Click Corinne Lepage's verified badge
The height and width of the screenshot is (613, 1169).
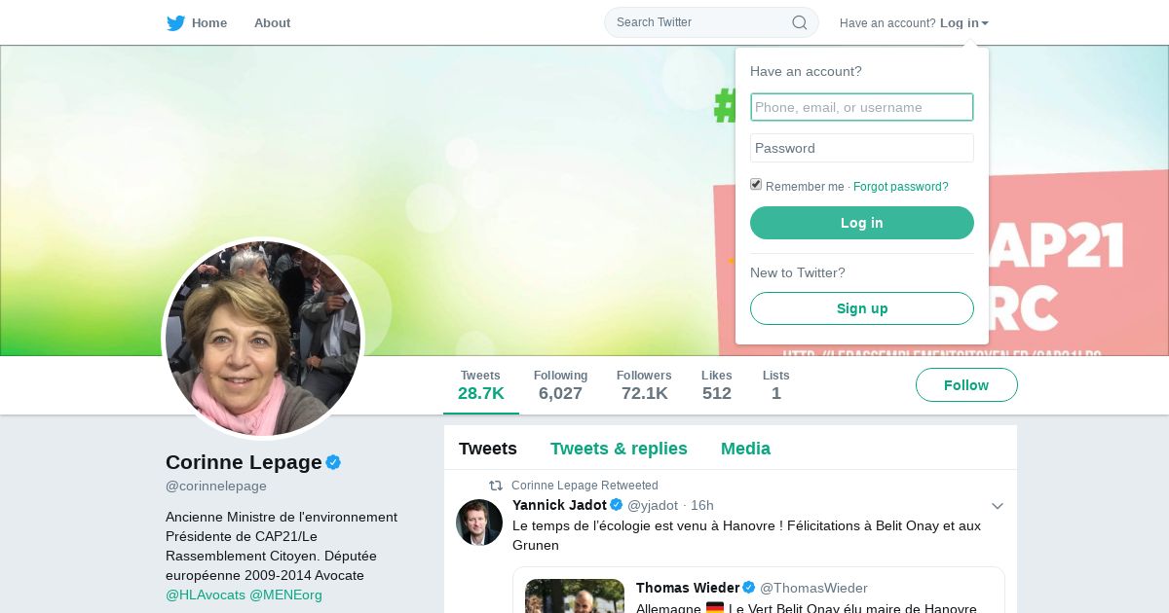tap(333, 462)
